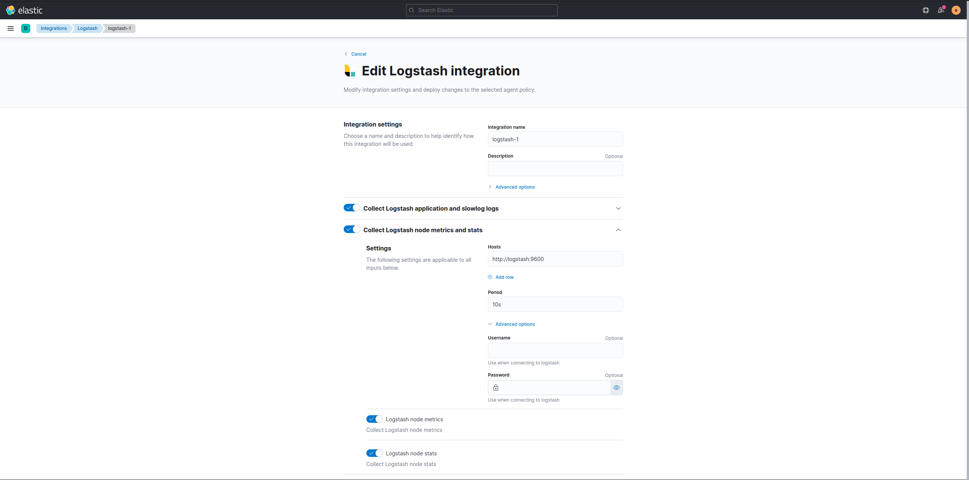This screenshot has width=969, height=480.
Task: Click the Hosts input field
Action: point(555,259)
